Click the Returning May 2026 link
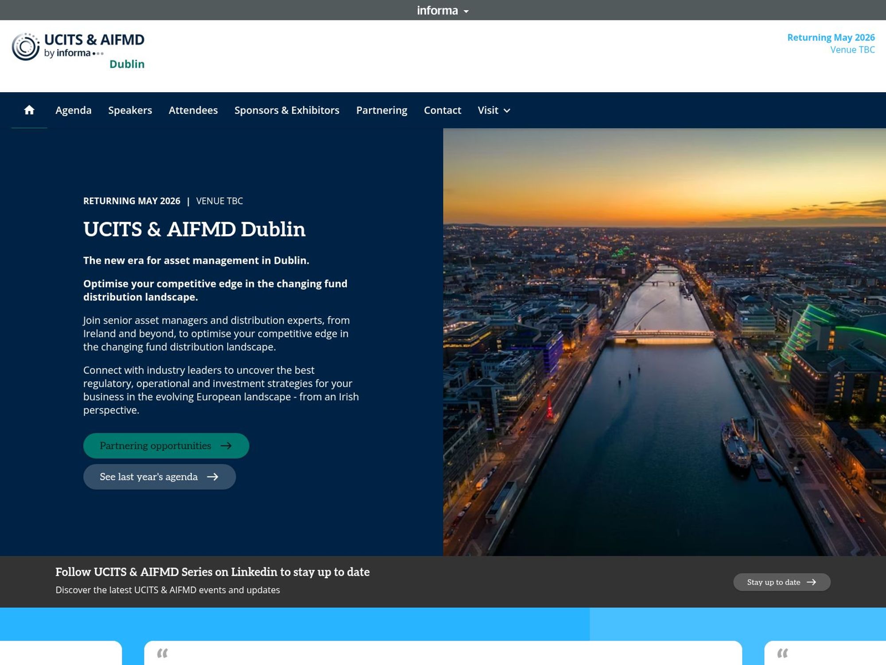 click(831, 38)
